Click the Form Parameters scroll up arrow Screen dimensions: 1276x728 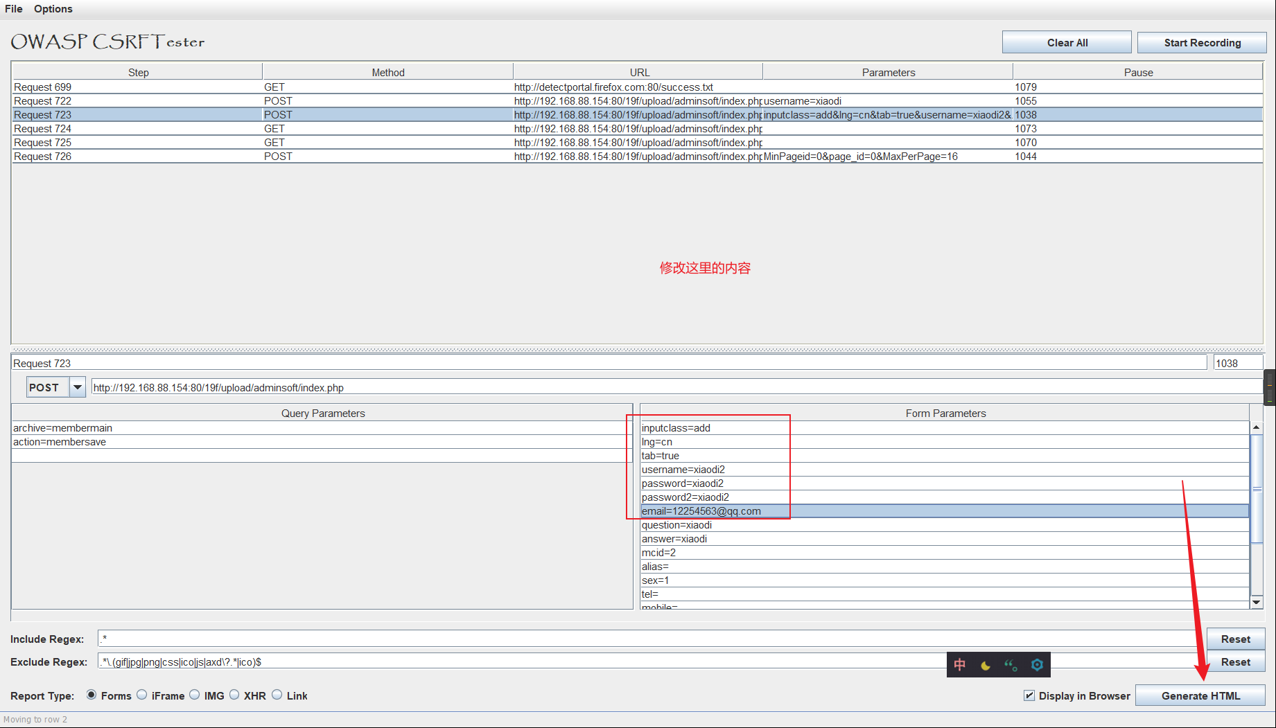[1256, 428]
